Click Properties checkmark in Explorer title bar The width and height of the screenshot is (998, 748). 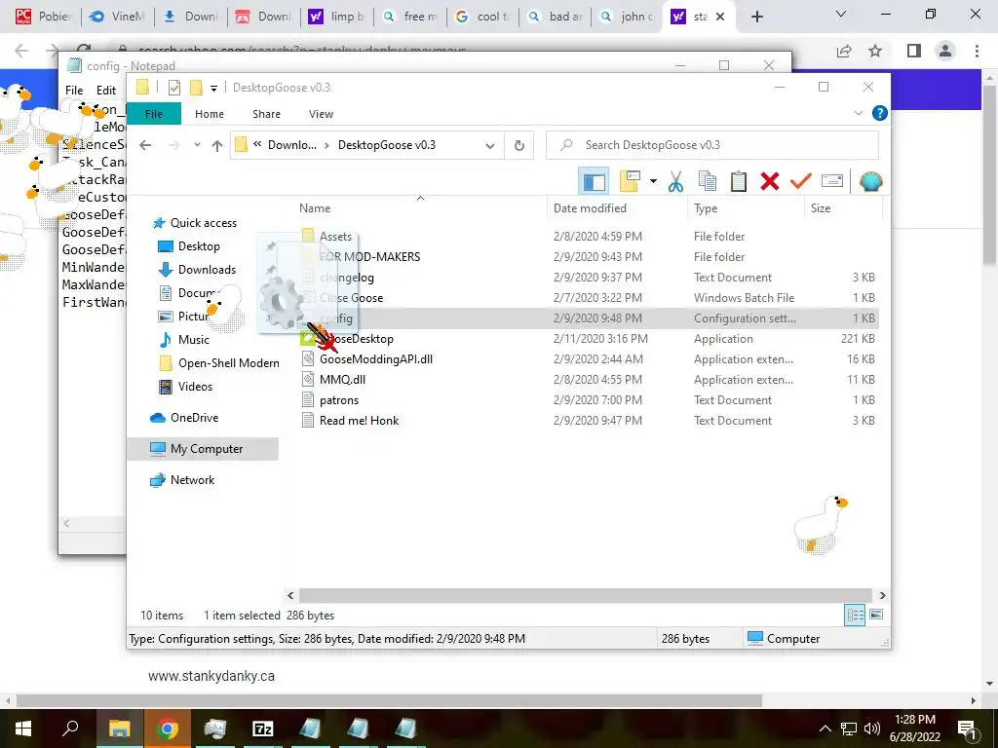(173, 88)
